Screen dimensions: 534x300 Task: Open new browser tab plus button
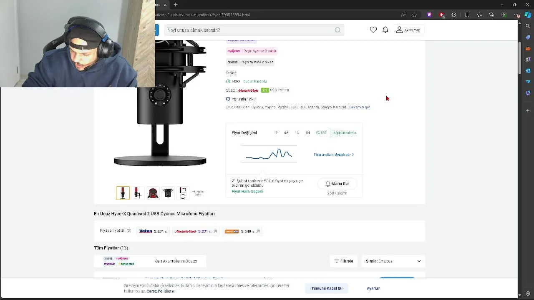(176, 5)
